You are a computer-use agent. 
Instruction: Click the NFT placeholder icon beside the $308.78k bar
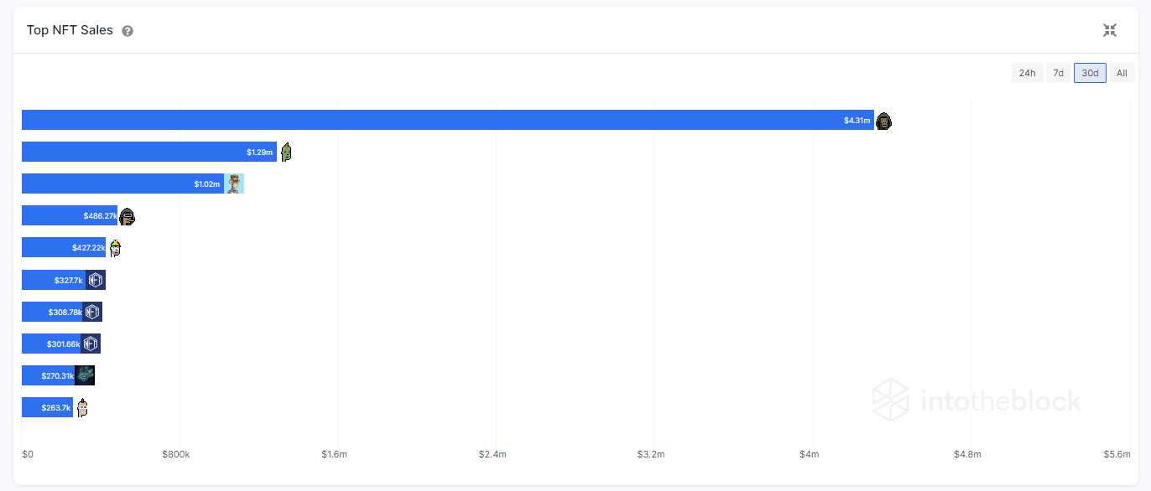coord(92,312)
